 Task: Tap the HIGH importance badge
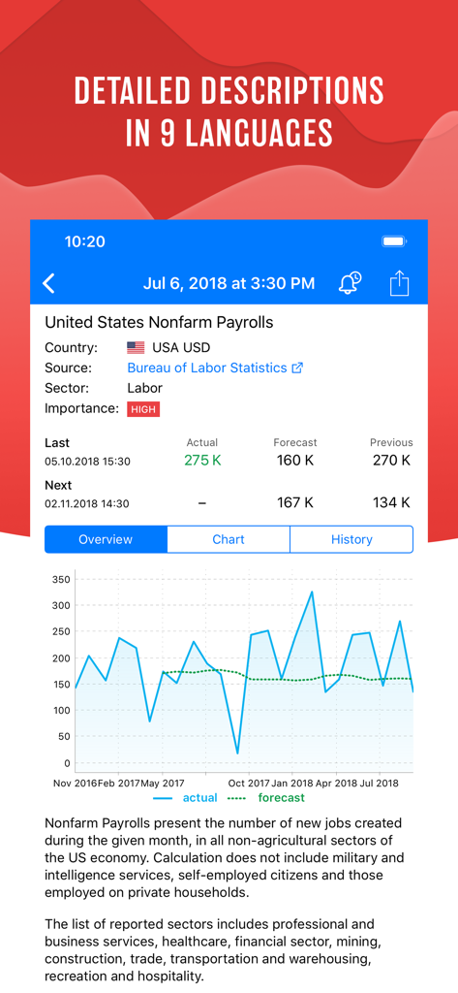(x=143, y=410)
